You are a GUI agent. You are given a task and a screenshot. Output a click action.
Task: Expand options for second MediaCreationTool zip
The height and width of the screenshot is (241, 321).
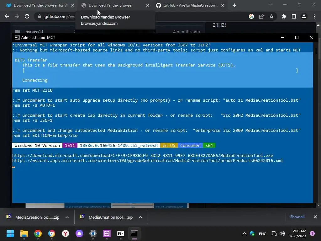(140, 217)
